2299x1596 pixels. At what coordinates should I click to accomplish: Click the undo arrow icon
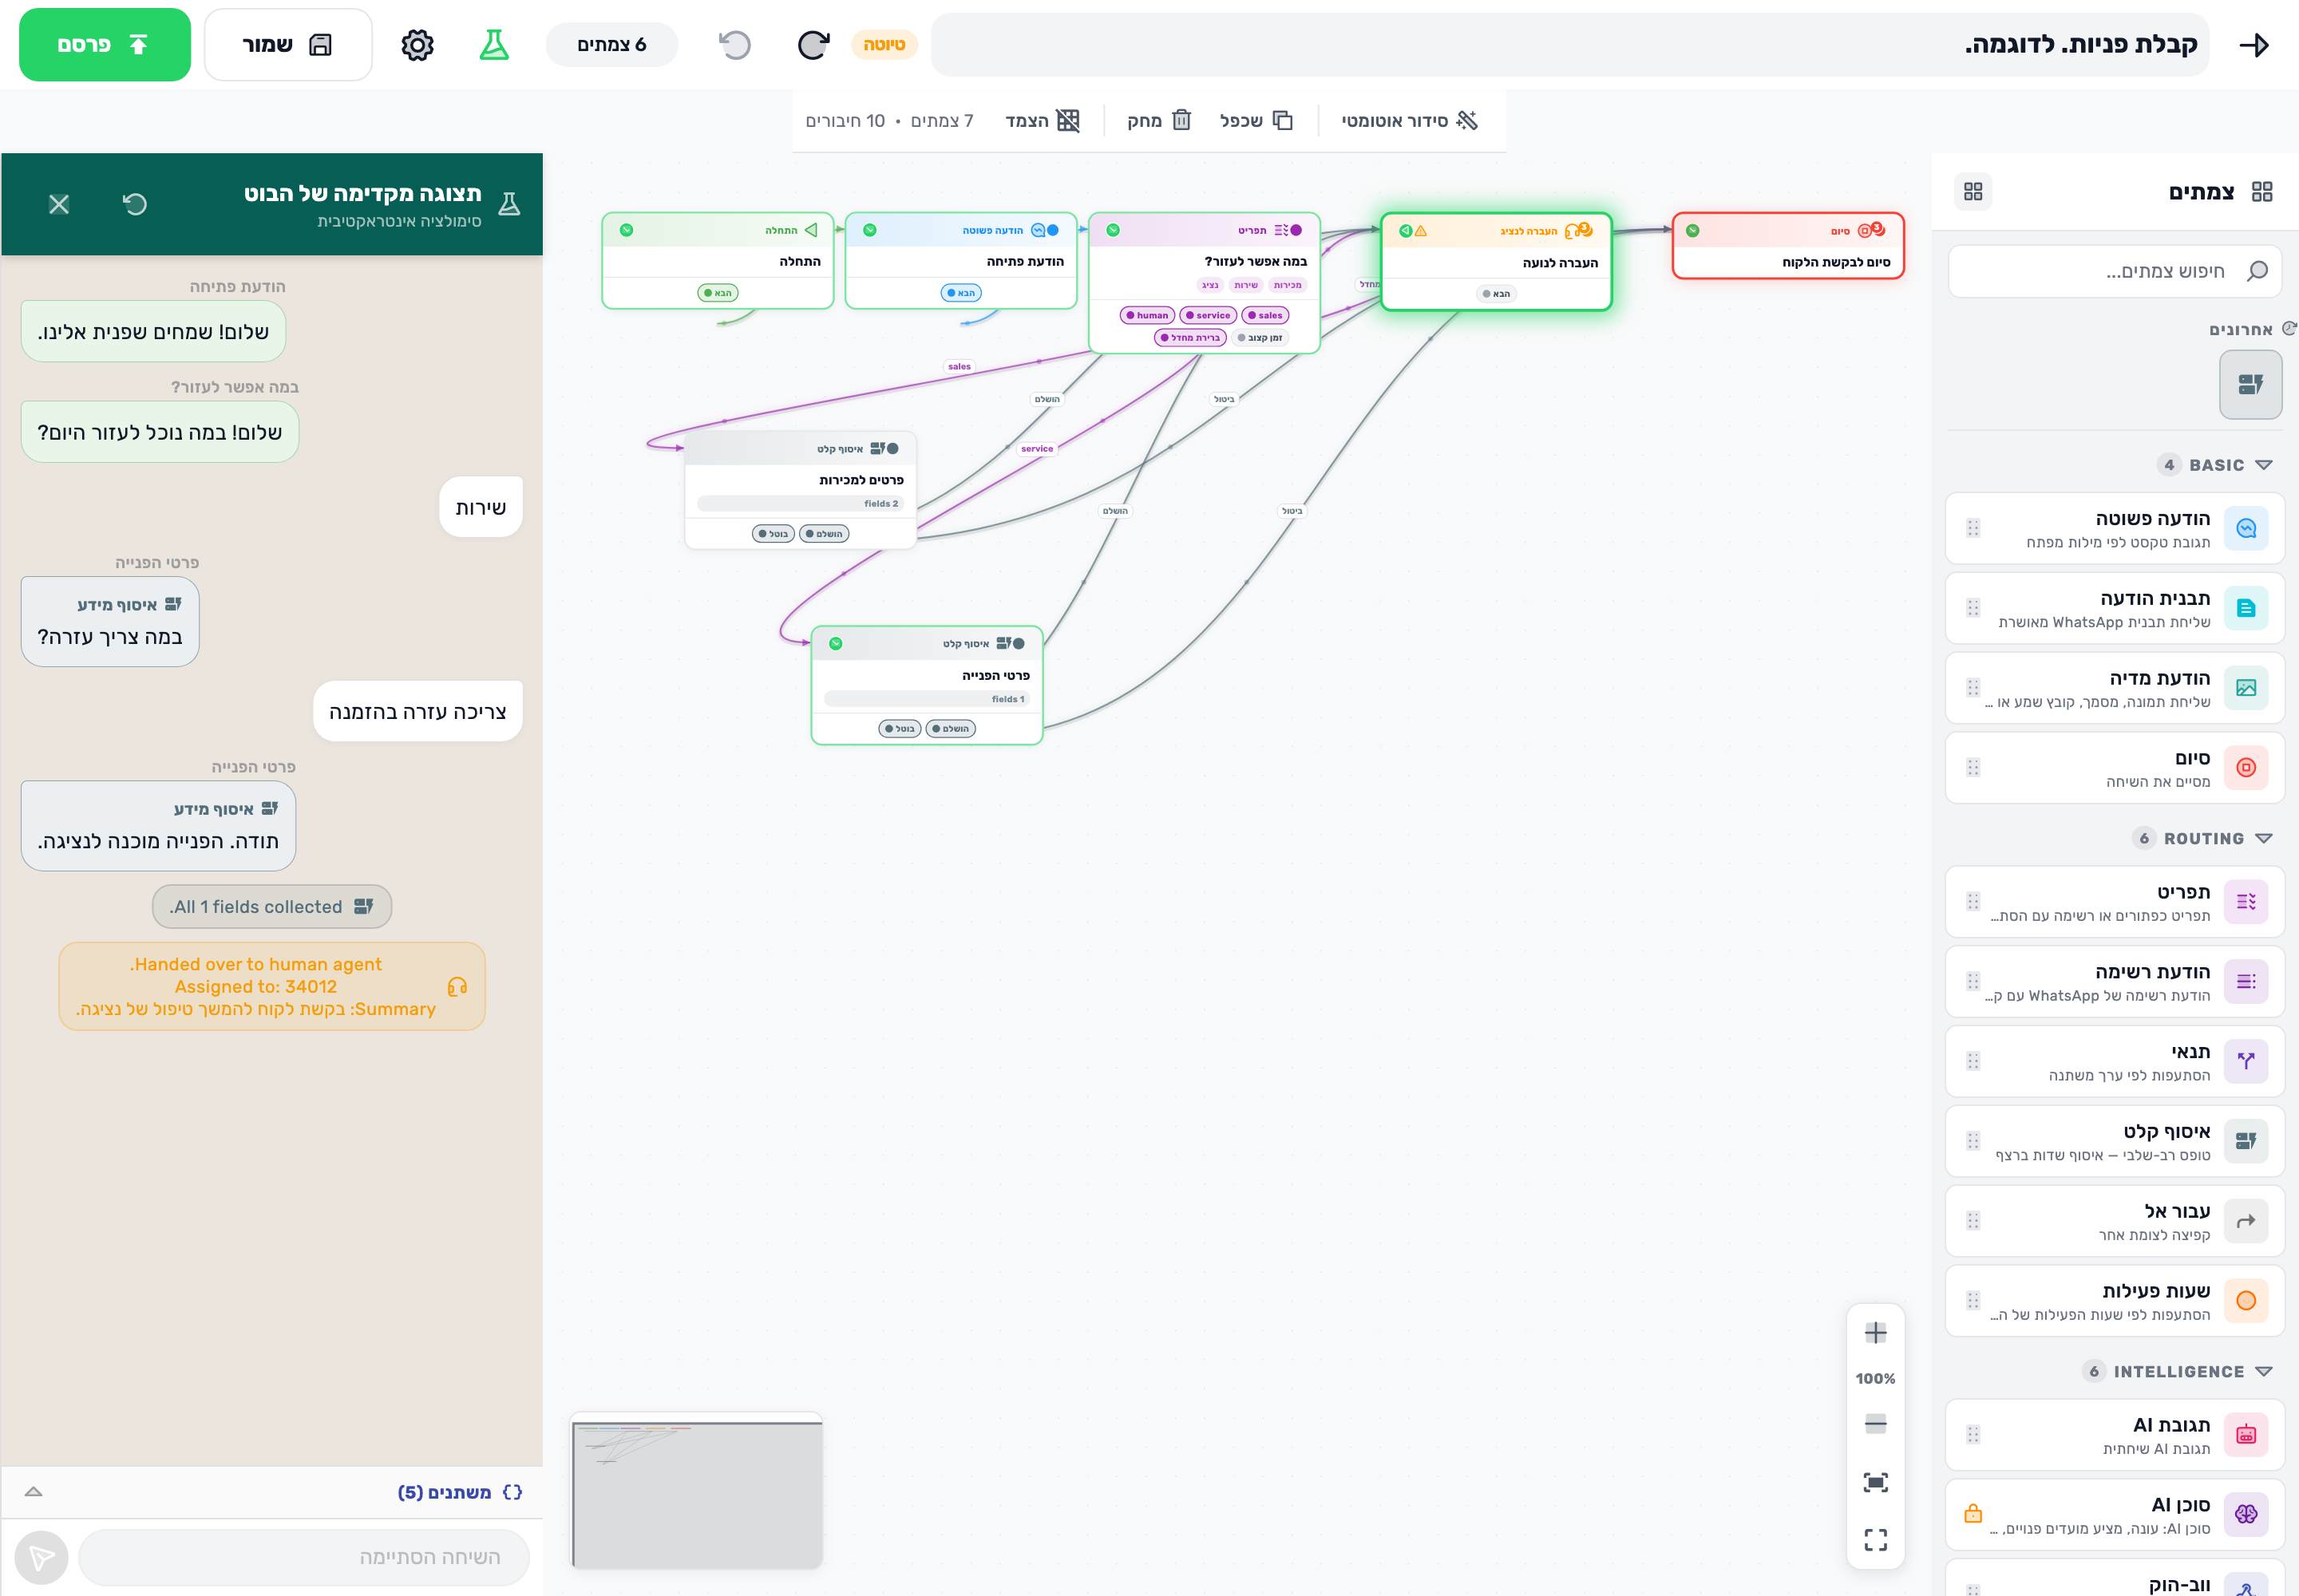pos(734,45)
